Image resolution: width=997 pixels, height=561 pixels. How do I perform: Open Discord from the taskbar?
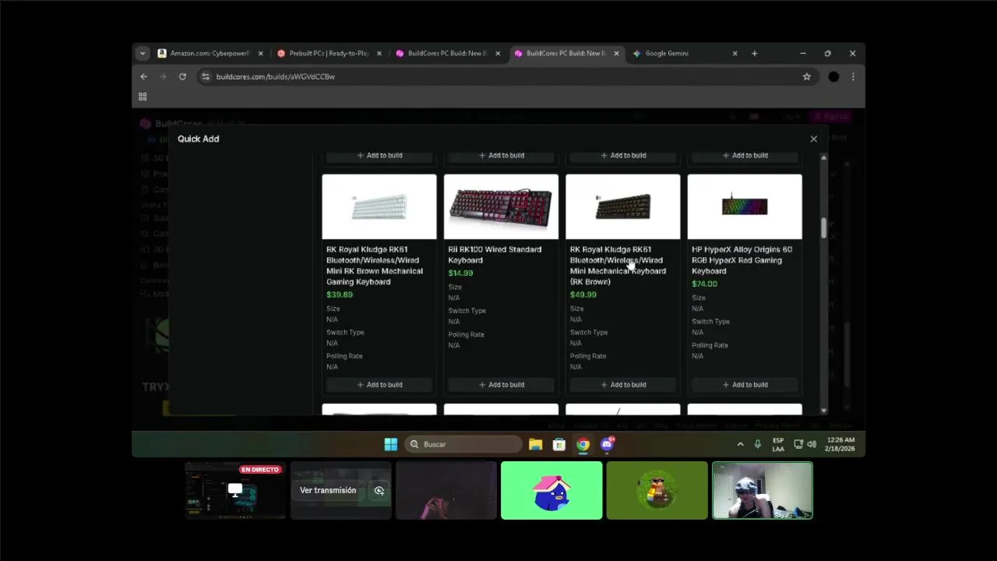(608, 444)
